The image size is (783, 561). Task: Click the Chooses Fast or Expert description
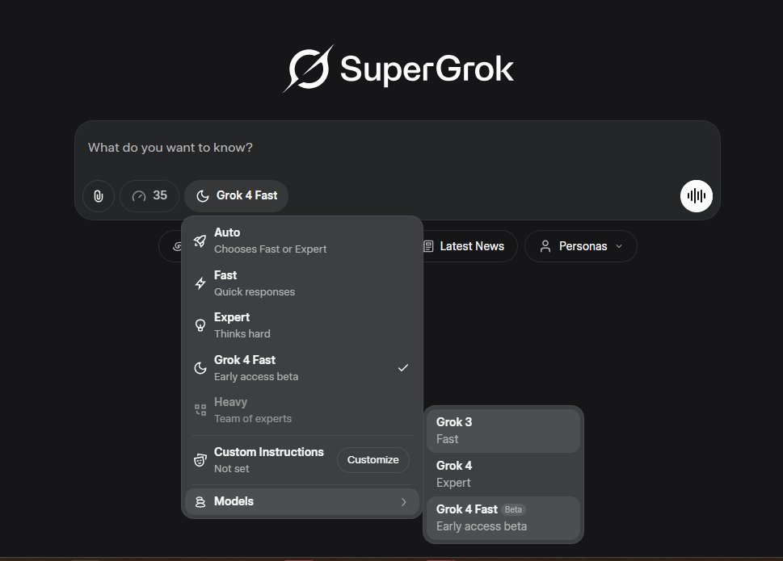(x=270, y=249)
